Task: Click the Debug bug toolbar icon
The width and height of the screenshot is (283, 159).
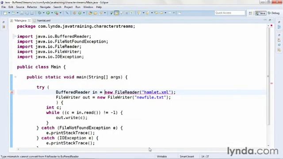Action: point(39,13)
